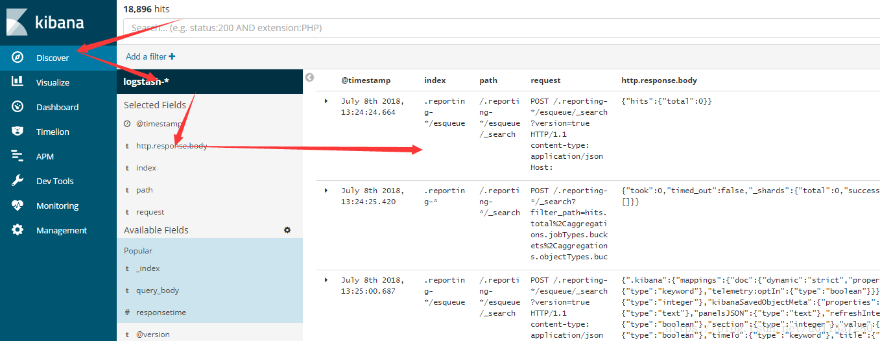Click the type icon for path field
This screenshot has height=341, width=880.
(x=127, y=190)
